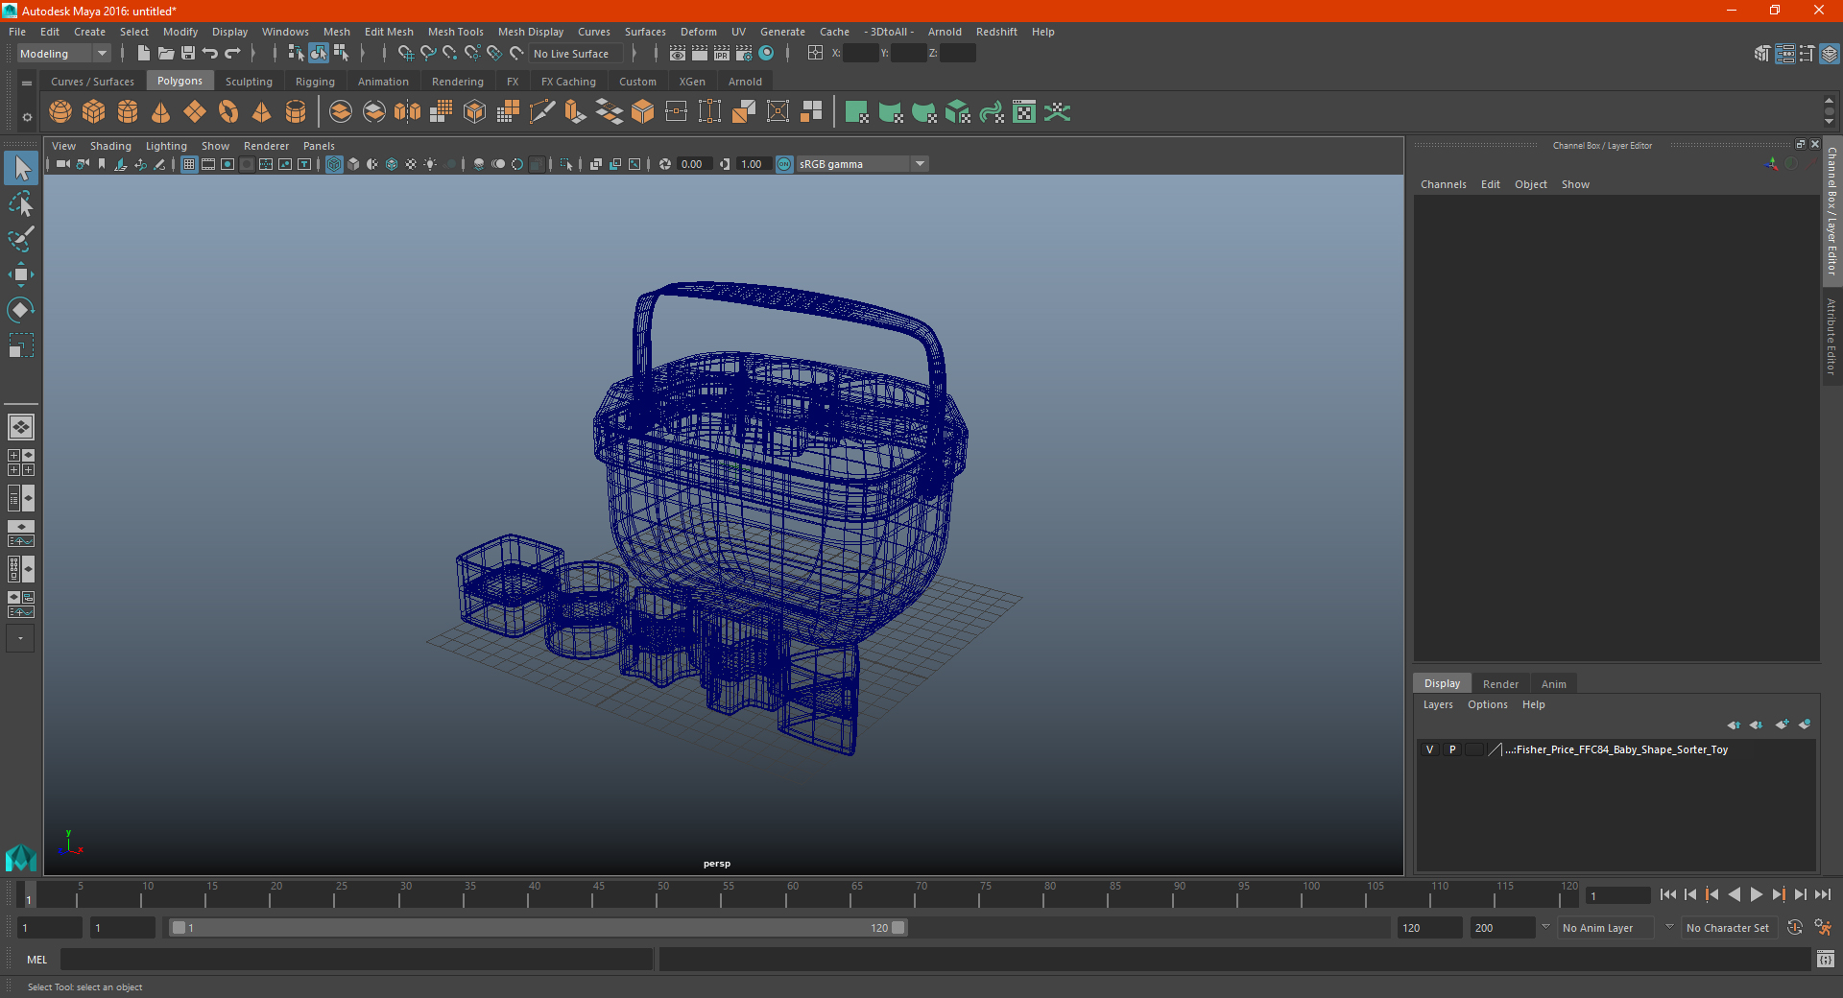This screenshot has height=998, width=1843.
Task: Open the No Character Set dropdown arrow
Action: coord(1669,927)
